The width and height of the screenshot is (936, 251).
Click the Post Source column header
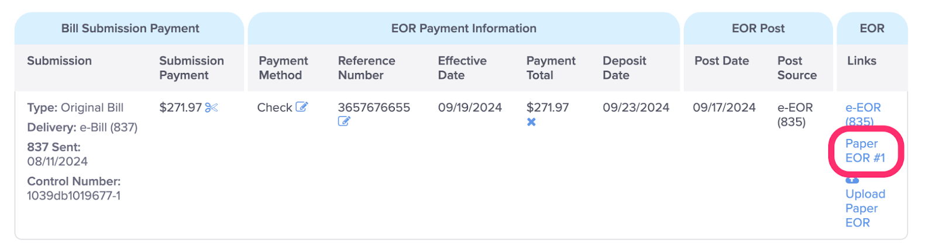point(797,68)
